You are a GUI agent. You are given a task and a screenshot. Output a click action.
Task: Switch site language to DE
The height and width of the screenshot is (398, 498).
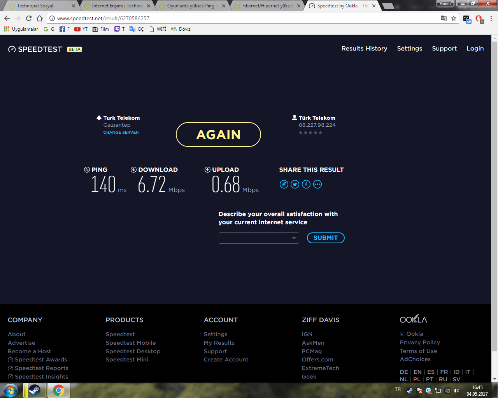click(404, 372)
